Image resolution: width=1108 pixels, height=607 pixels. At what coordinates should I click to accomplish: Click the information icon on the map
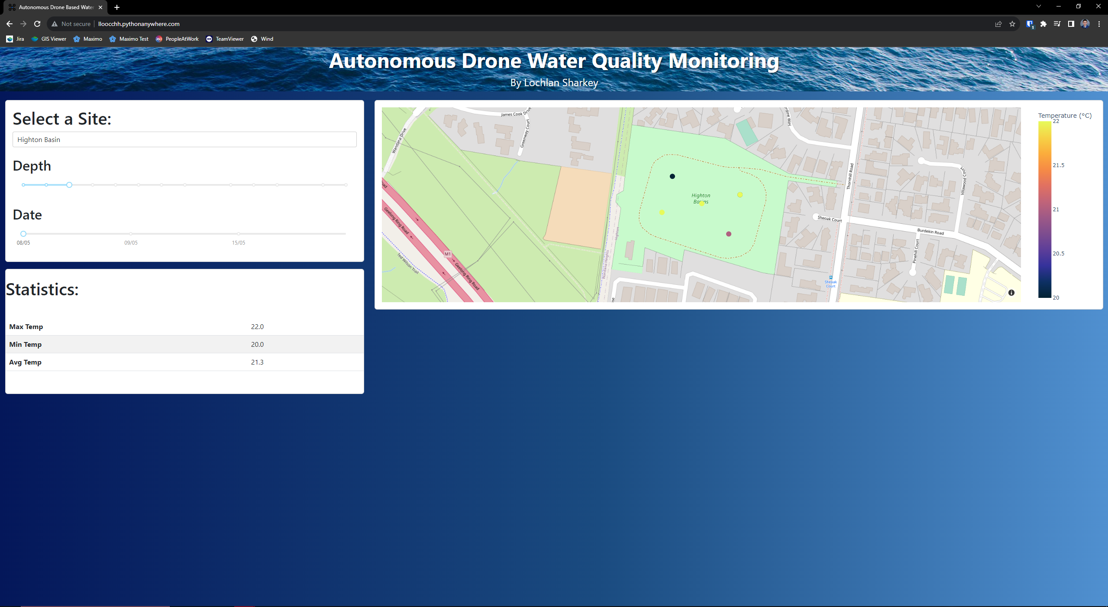[1011, 292]
